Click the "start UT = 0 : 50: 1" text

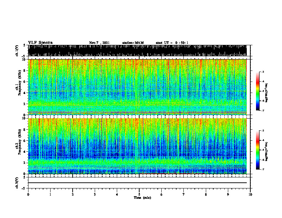click(x=172, y=43)
